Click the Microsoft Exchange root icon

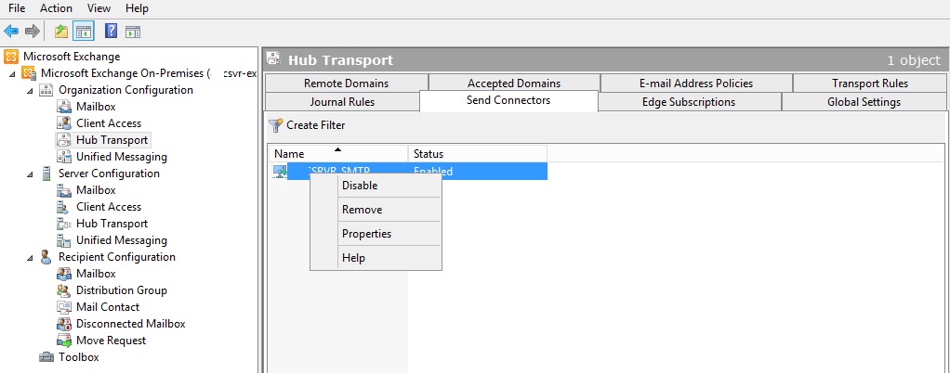point(11,57)
